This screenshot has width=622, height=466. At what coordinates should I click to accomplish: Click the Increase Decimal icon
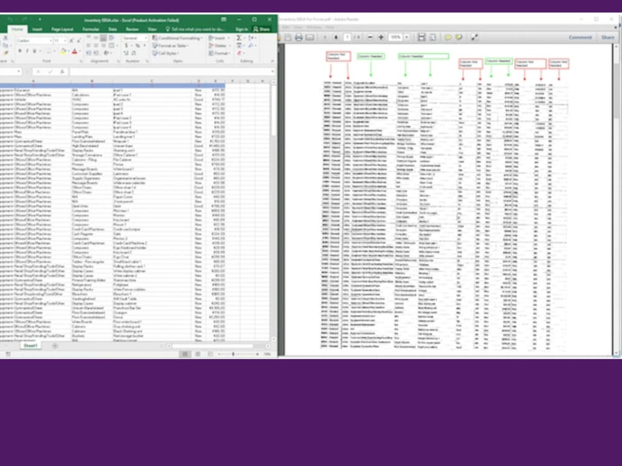(126, 53)
